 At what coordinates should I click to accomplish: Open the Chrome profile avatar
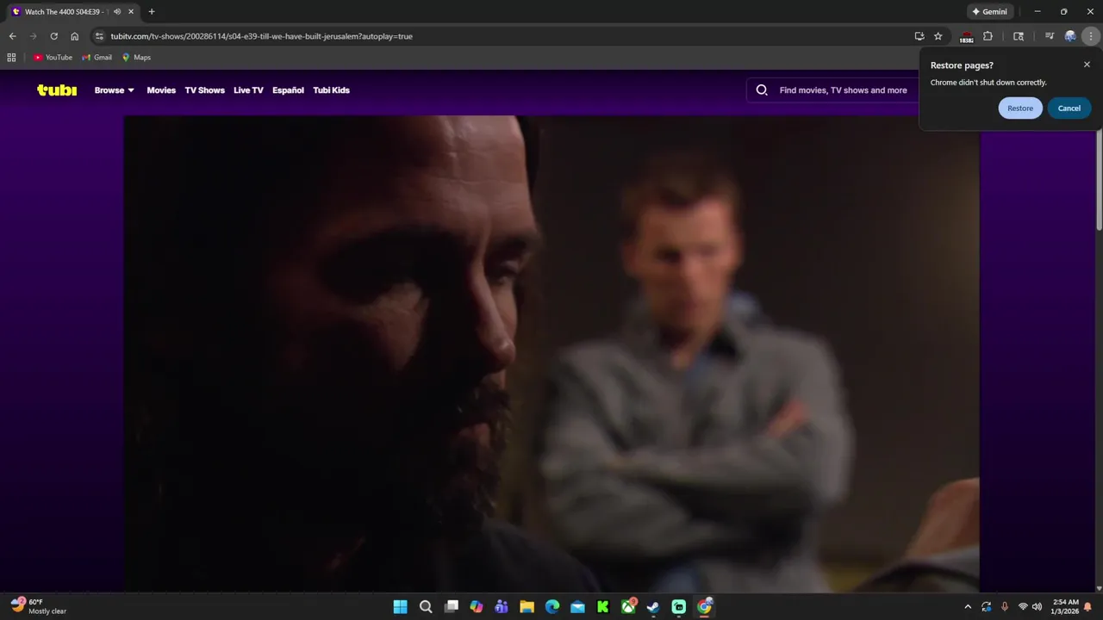coord(1070,36)
